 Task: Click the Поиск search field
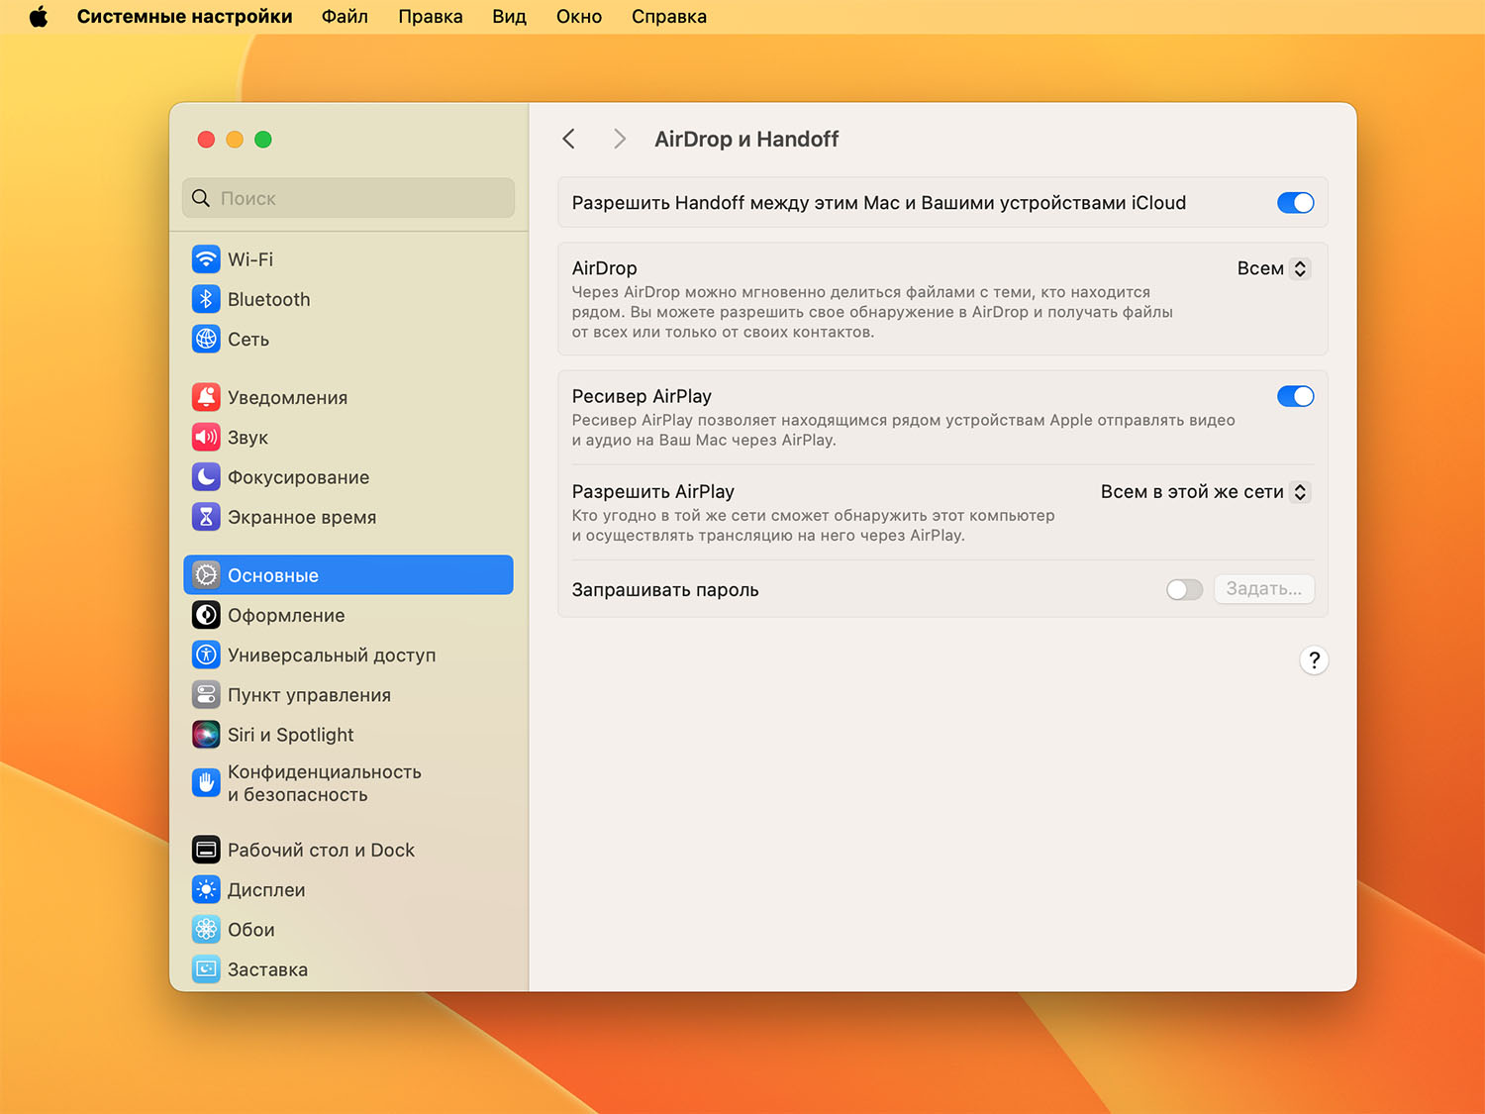(348, 198)
